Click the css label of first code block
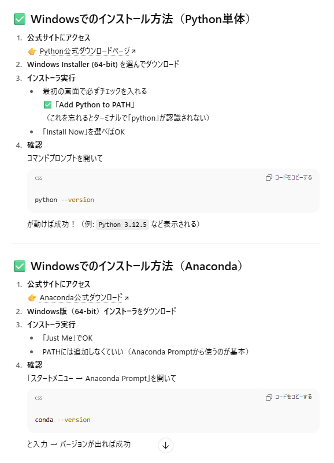334x463 pixels. tap(38, 178)
